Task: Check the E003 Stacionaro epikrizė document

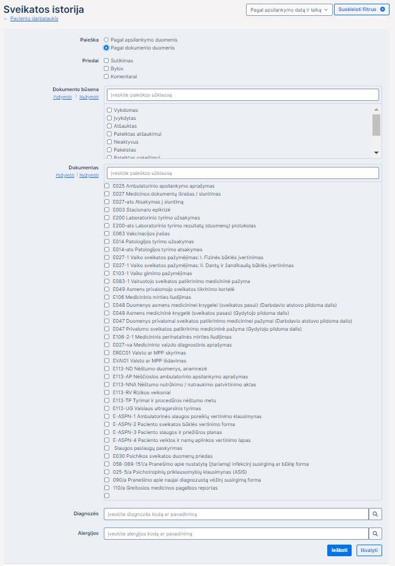Action: (x=107, y=210)
